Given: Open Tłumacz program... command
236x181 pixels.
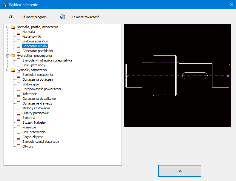Looking at the screenshot, I should [36, 17].
